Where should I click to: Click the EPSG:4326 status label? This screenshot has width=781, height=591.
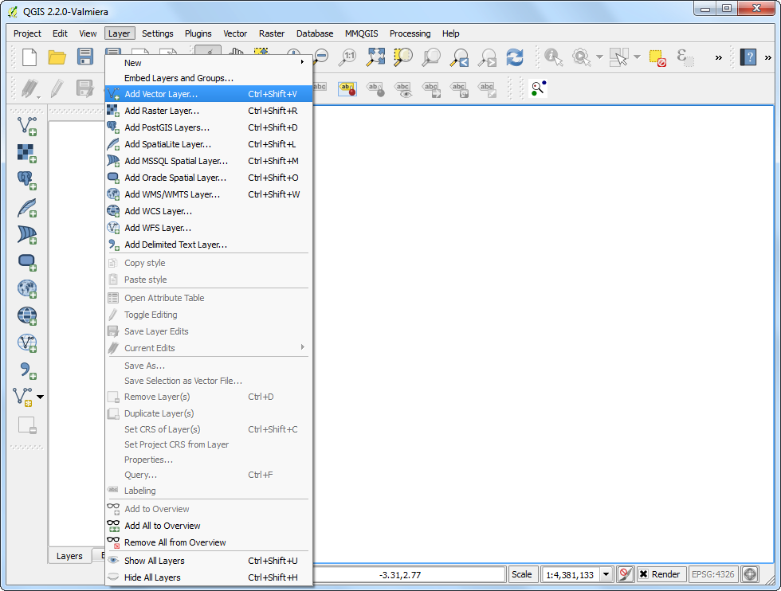712,574
